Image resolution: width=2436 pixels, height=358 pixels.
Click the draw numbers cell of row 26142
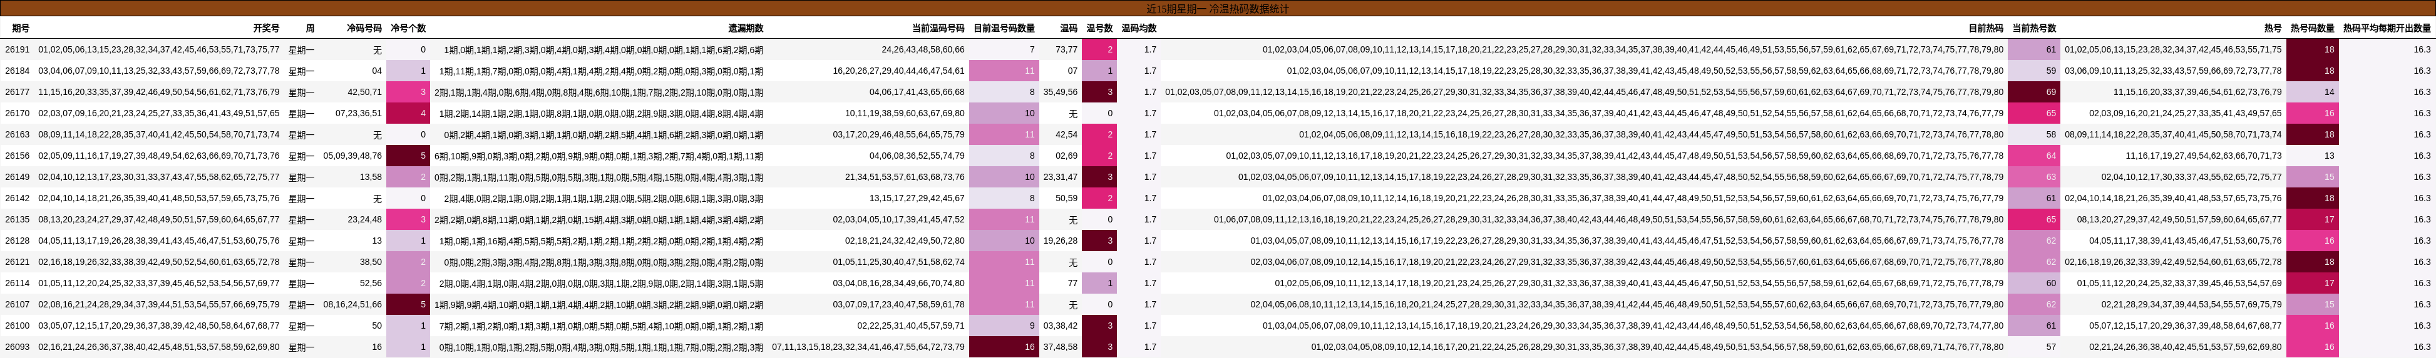point(159,198)
